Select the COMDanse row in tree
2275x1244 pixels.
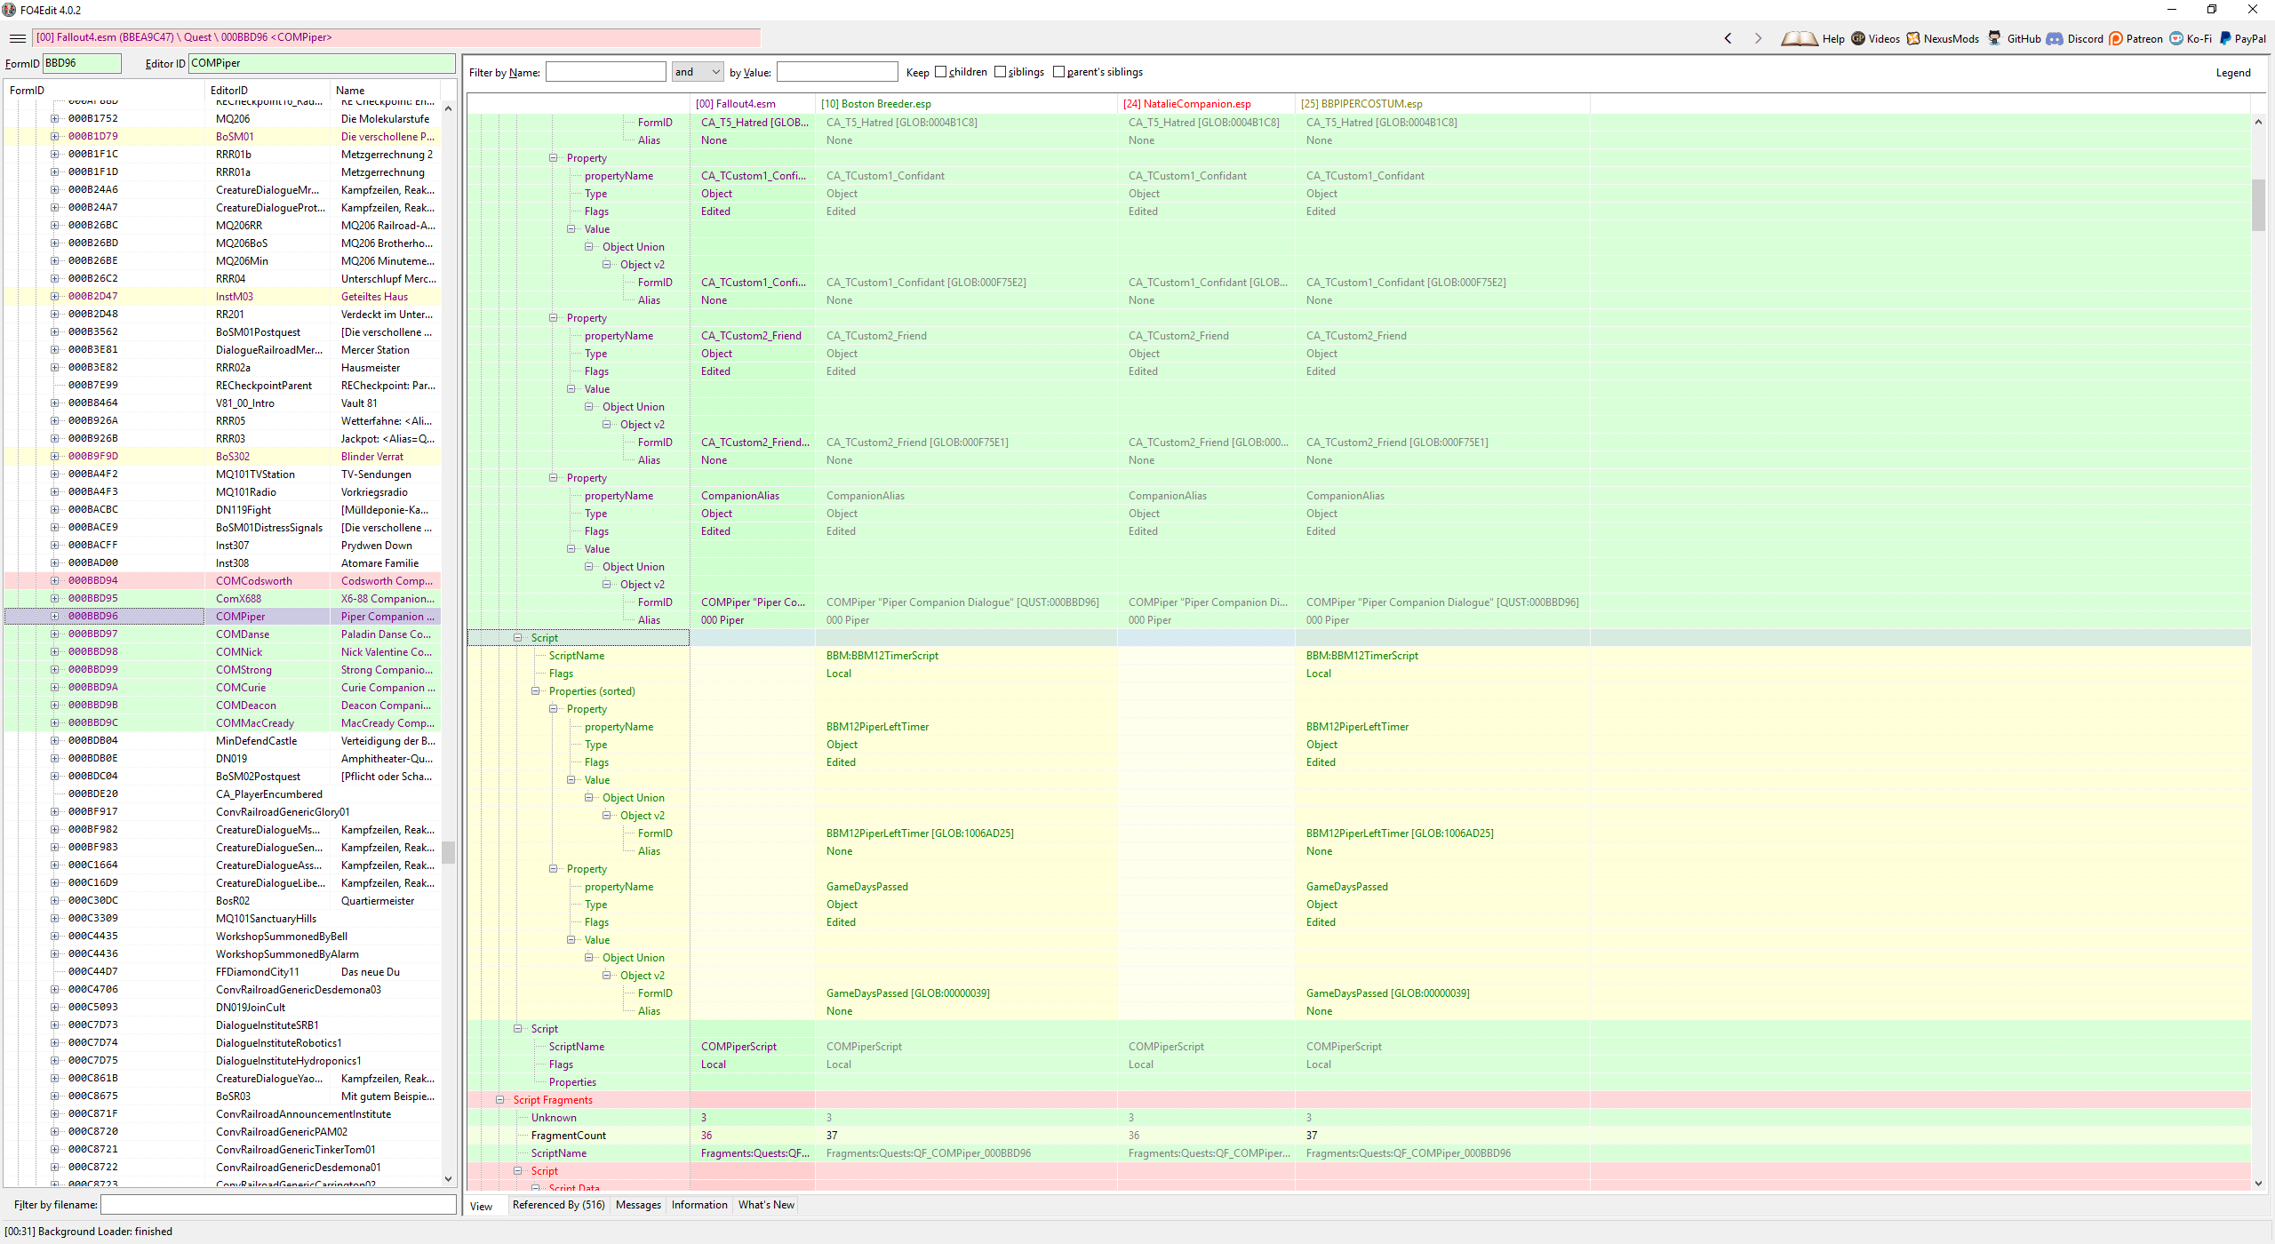[222, 634]
